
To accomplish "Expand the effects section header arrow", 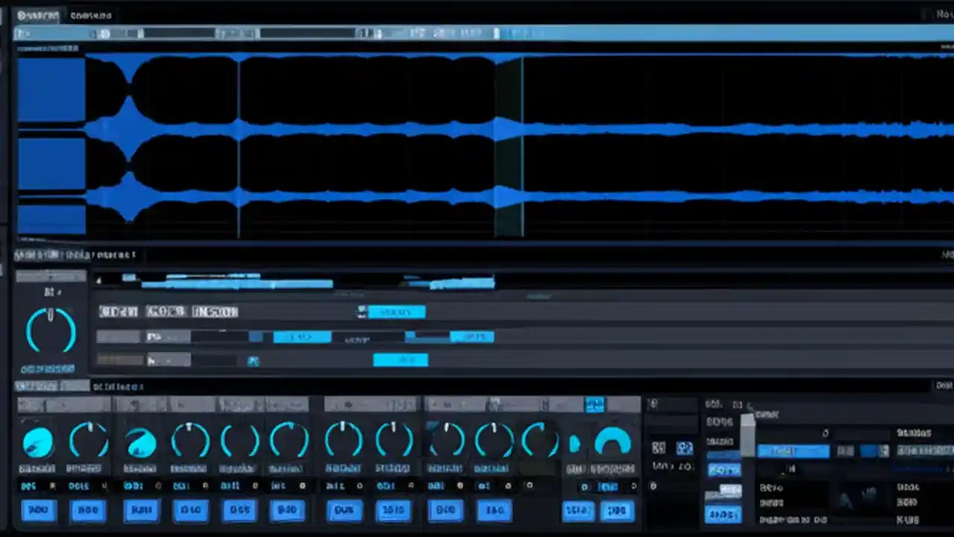I will [x=98, y=280].
